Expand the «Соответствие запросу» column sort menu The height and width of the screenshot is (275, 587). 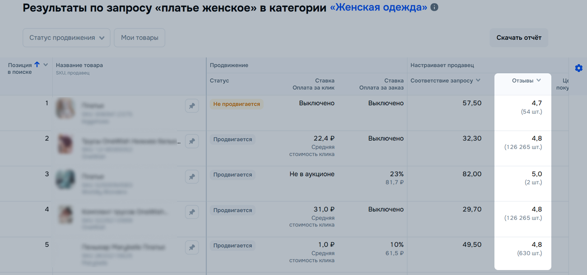[478, 81]
